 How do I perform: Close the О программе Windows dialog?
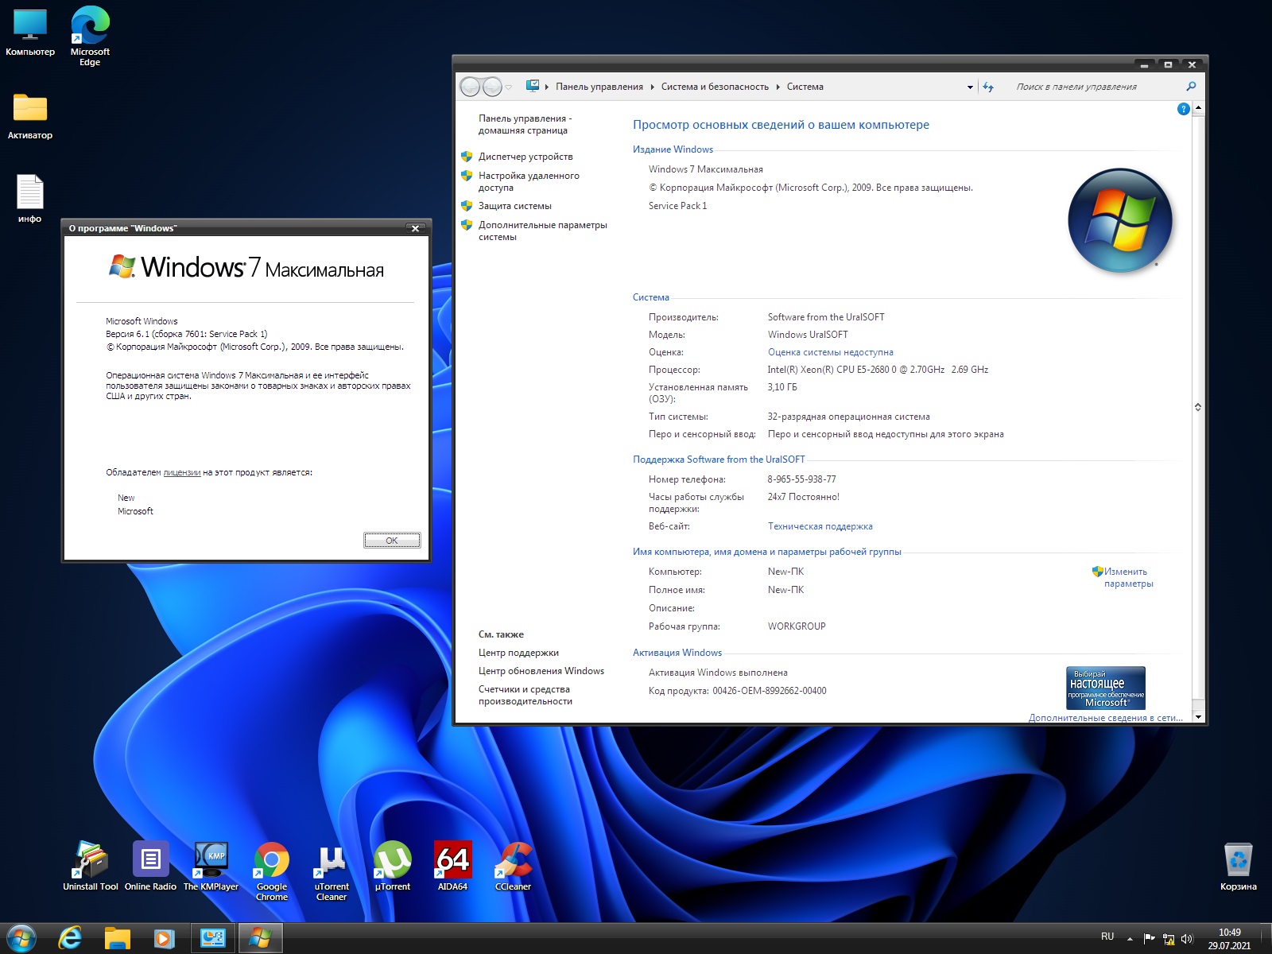tap(415, 228)
